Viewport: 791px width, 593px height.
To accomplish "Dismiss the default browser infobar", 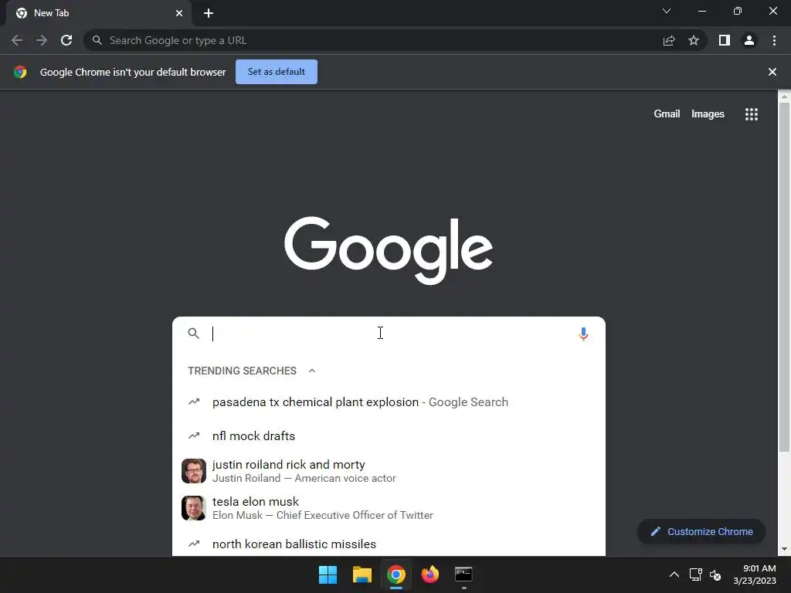I will [772, 72].
